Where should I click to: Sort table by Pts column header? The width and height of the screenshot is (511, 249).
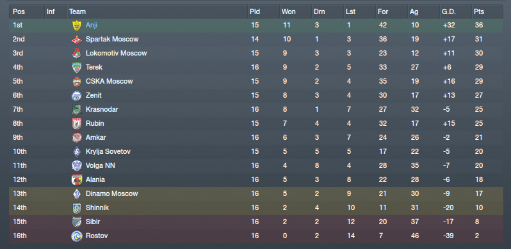coord(487,11)
